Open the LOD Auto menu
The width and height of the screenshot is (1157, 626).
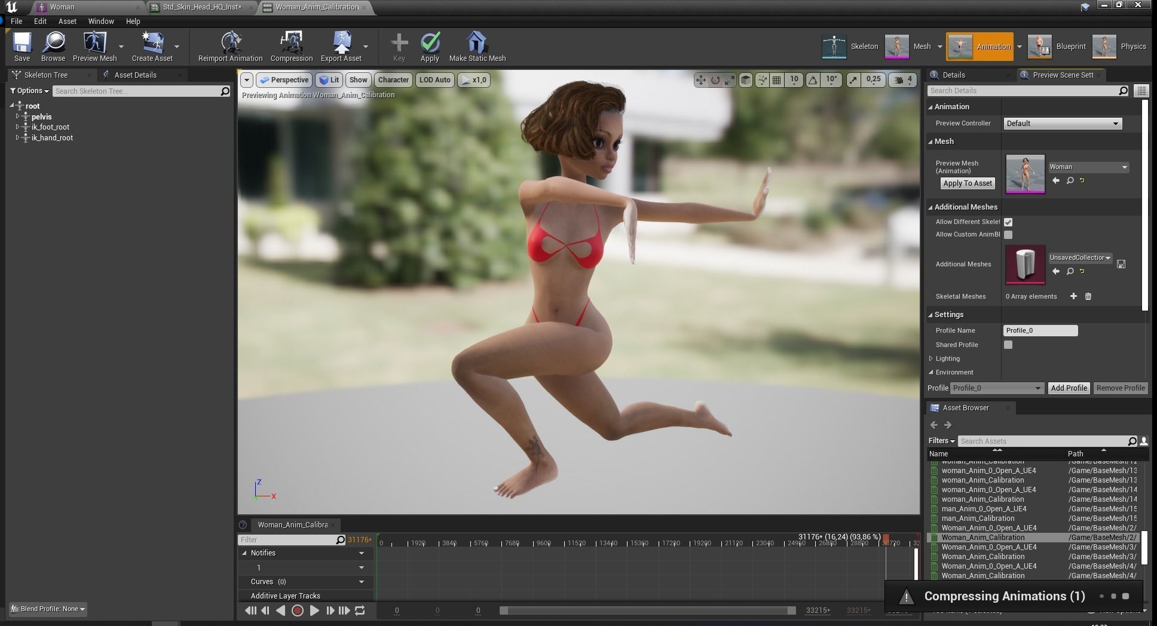click(434, 80)
